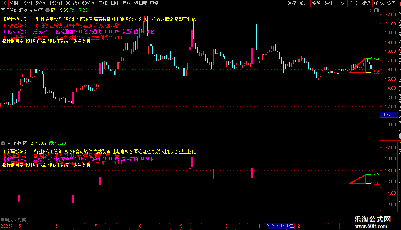The image size is (401, 230).
Task: Select the 60分钟 period tab
Action: (89, 3)
